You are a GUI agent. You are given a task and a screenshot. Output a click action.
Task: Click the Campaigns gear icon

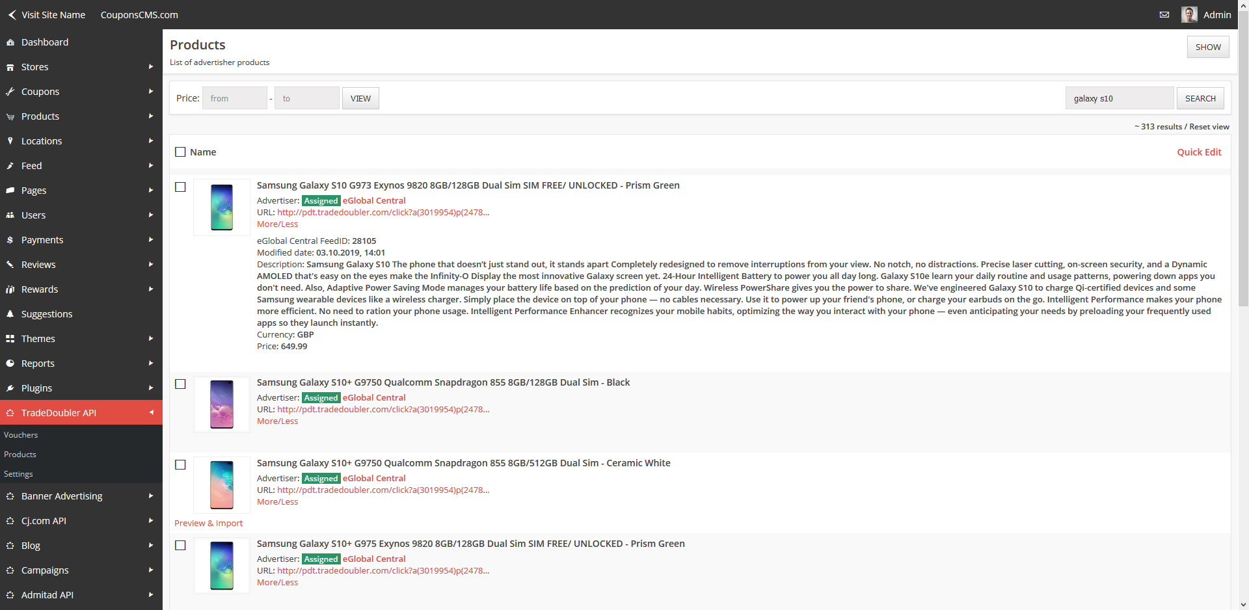pyautogui.click(x=10, y=570)
